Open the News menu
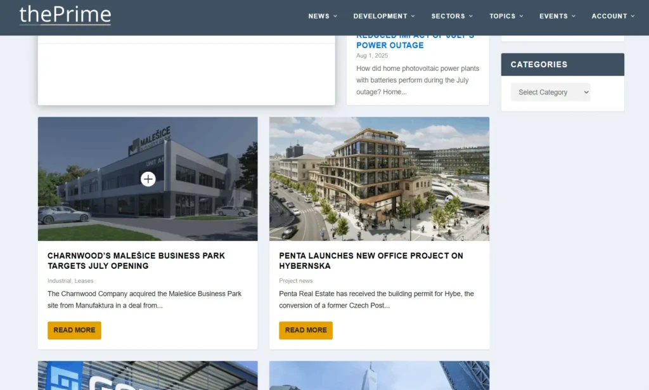Screen dimensions: 649x390 pyautogui.click(x=323, y=16)
